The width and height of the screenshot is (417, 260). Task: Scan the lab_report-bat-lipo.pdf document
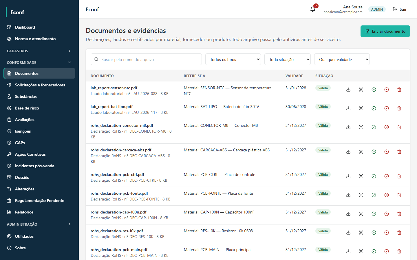361,108
